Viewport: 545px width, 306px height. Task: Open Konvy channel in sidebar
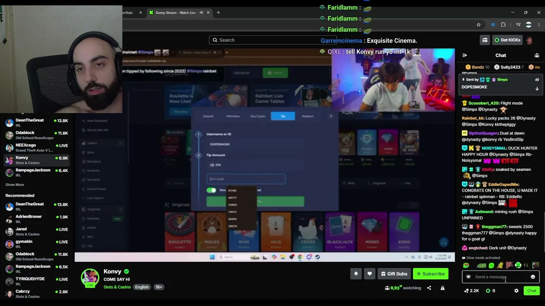(x=37, y=160)
